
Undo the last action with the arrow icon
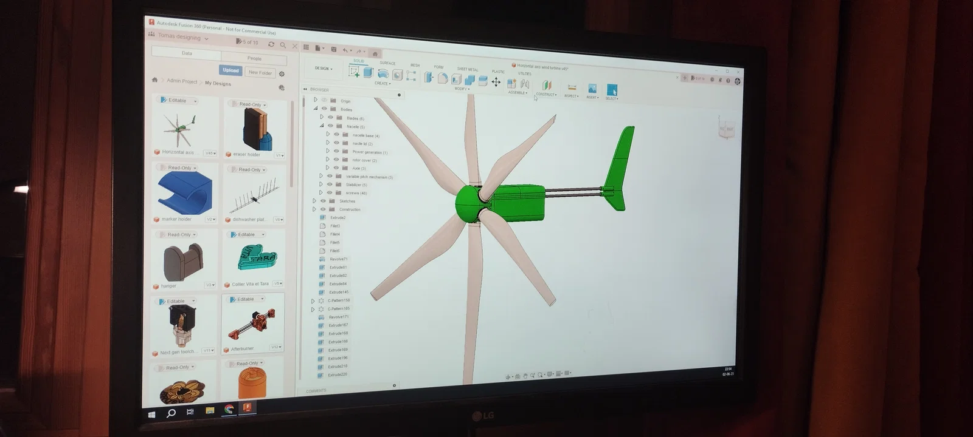click(345, 50)
